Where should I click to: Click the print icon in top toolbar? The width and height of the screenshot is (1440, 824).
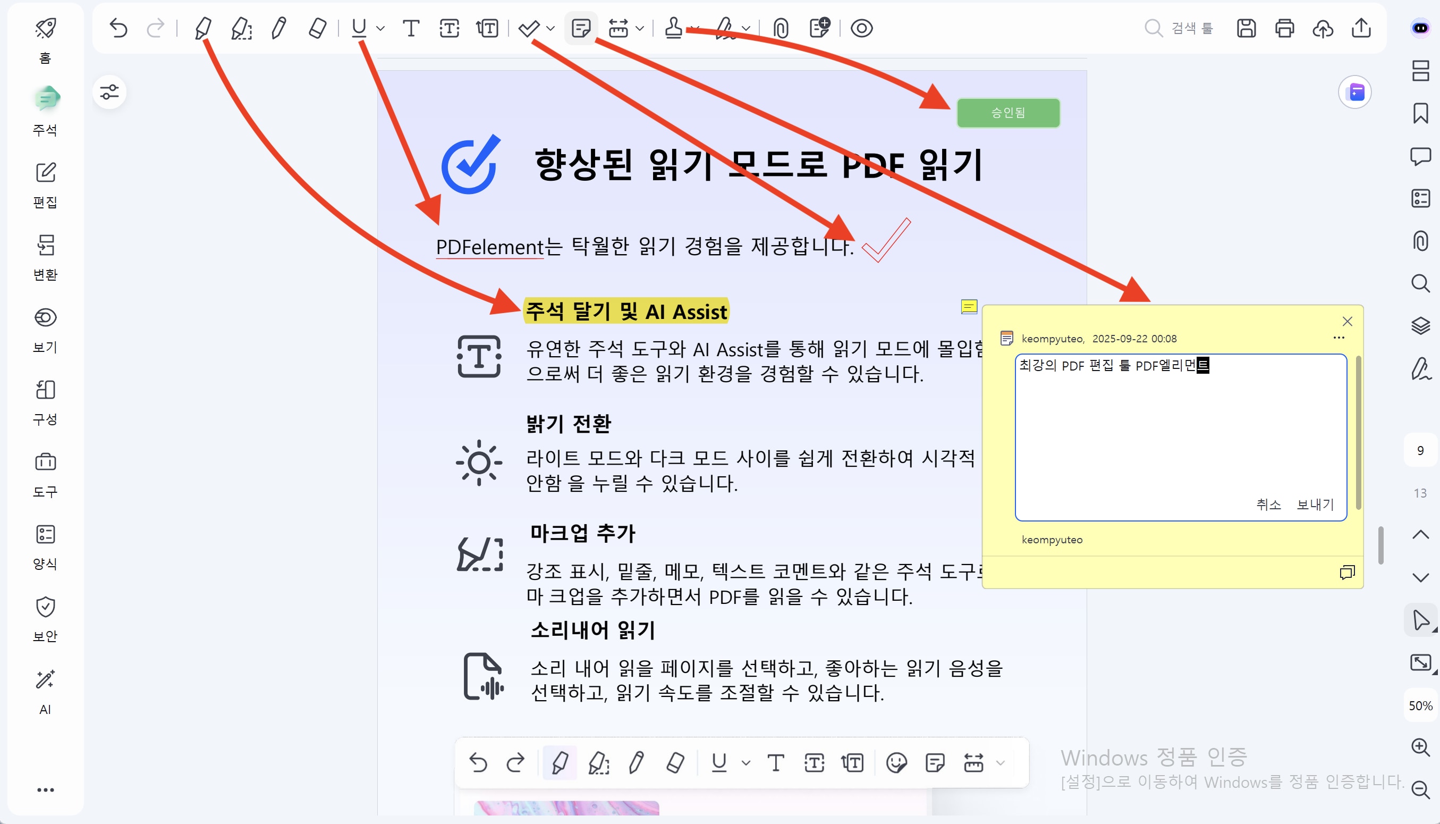pos(1284,28)
